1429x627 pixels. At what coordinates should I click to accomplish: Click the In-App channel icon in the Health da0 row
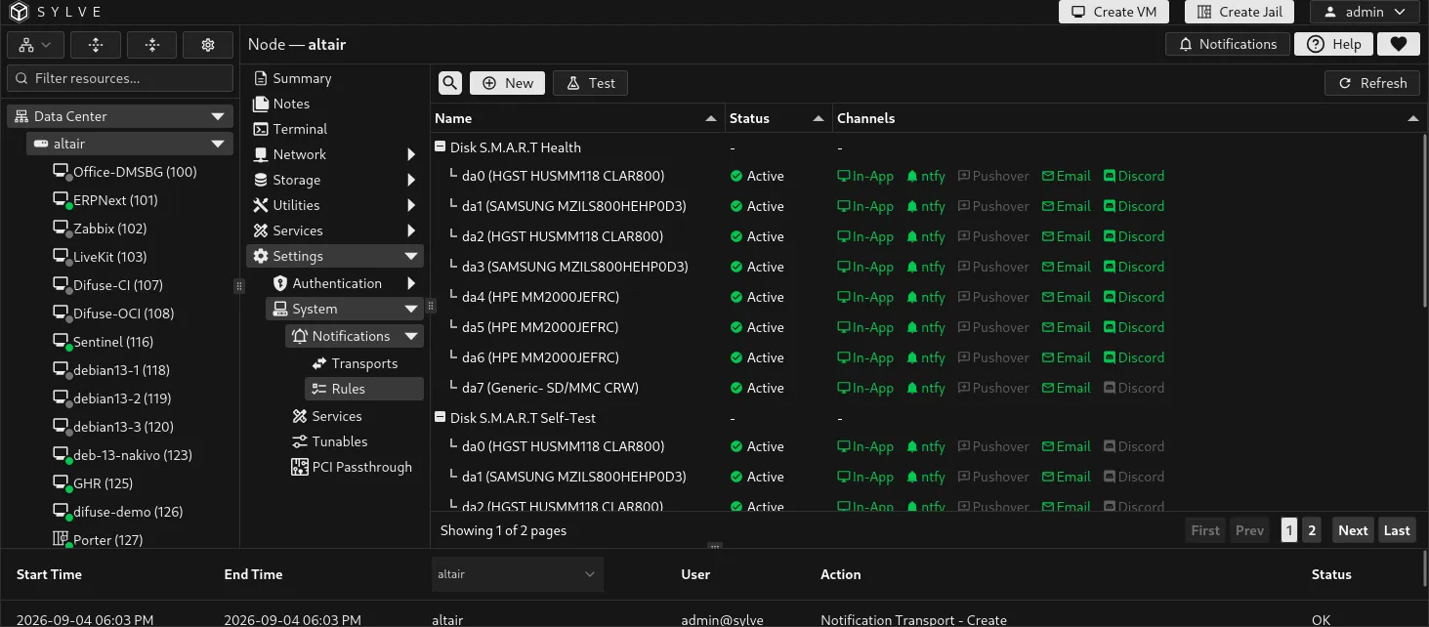[x=844, y=176]
